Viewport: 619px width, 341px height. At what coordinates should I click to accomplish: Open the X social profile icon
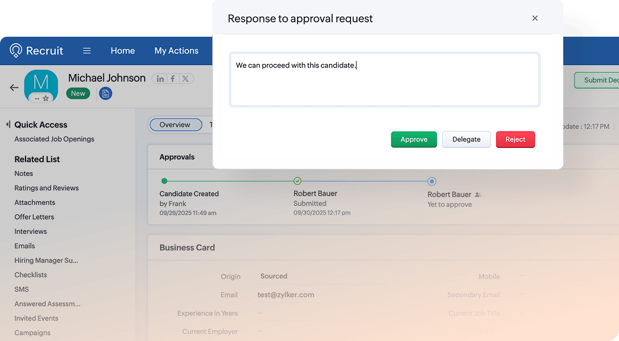point(185,78)
